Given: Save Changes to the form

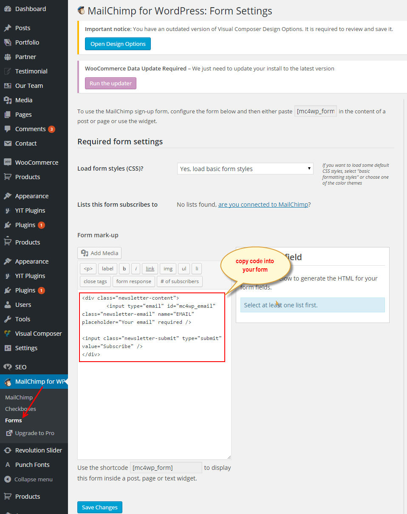Looking at the screenshot, I should (x=100, y=508).
